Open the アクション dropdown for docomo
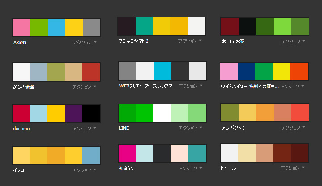 point(84,129)
